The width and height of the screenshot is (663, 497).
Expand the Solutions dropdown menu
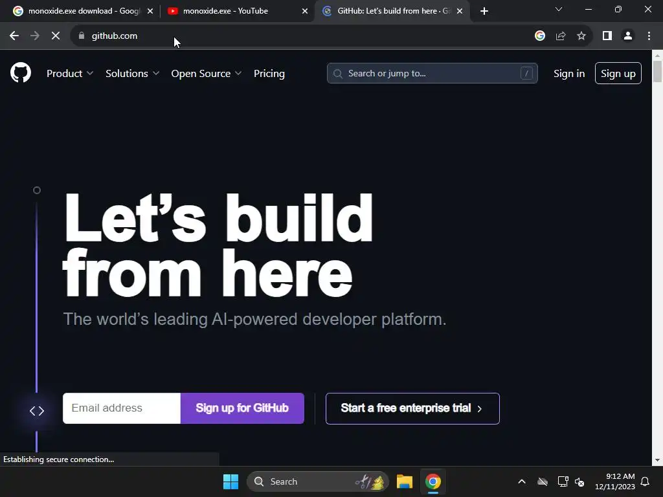pos(132,74)
